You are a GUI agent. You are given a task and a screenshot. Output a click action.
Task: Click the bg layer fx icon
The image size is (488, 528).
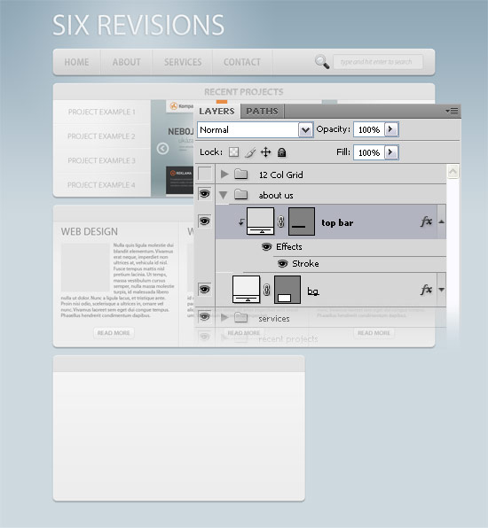coord(426,290)
